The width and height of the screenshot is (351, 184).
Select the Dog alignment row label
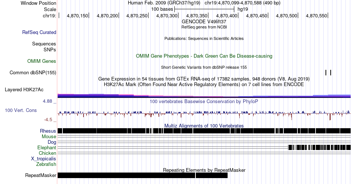click(52, 142)
